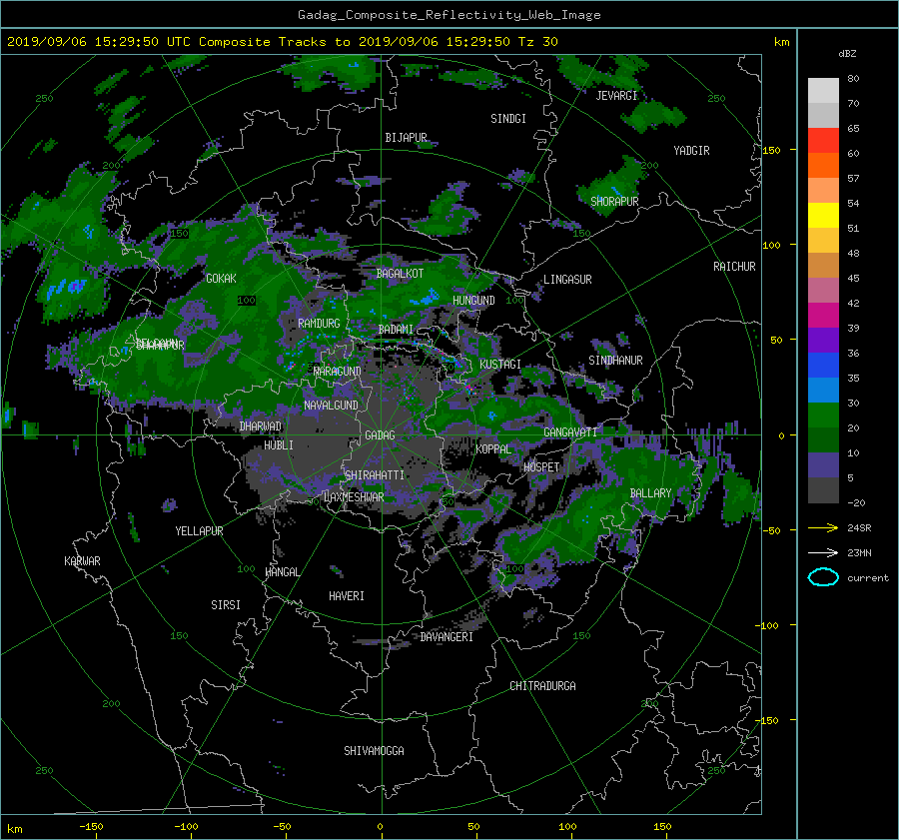899x840 pixels.
Task: Click the HUNGUND city label
Action: coord(473,301)
